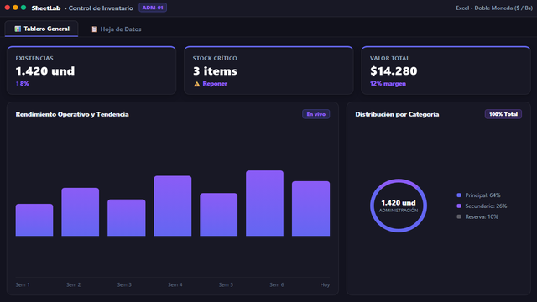Click the SheetLab app name
This screenshot has width=537, height=302.
46,8
